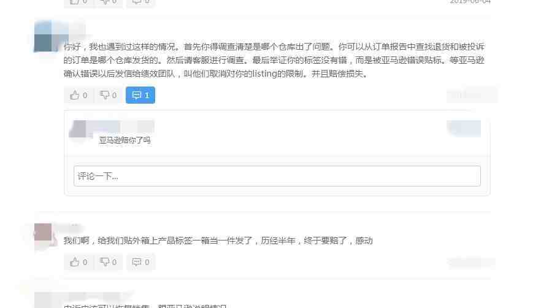The image size is (549, 308).
Task: Like the reply about investigating the warehouse
Action: pyautogui.click(x=79, y=95)
